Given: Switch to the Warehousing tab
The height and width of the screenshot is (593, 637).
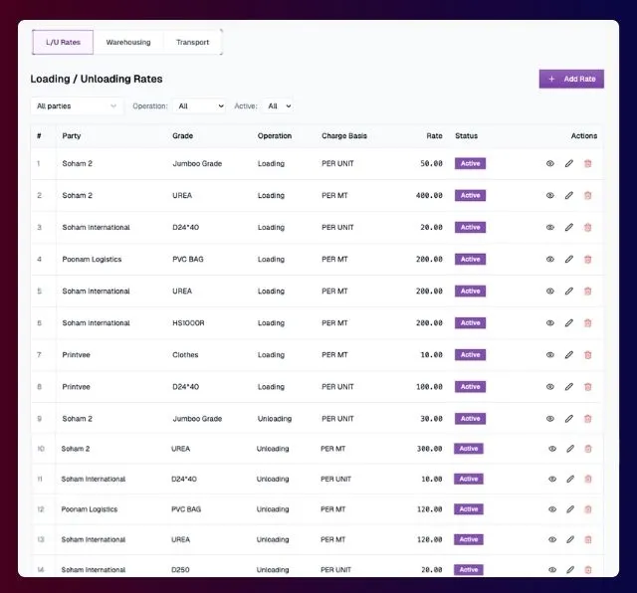Looking at the screenshot, I should (x=128, y=42).
